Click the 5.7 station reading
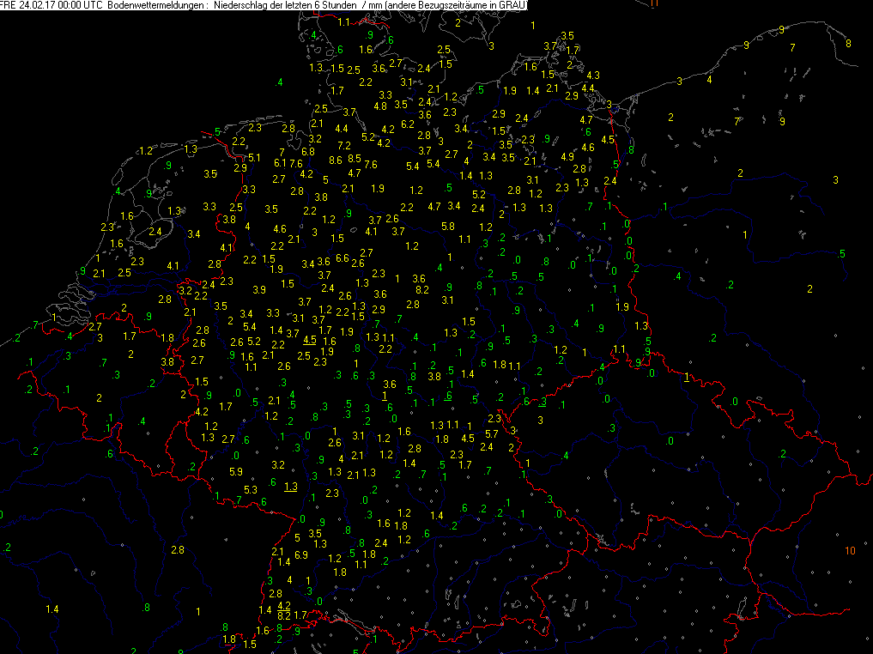 coord(491,435)
